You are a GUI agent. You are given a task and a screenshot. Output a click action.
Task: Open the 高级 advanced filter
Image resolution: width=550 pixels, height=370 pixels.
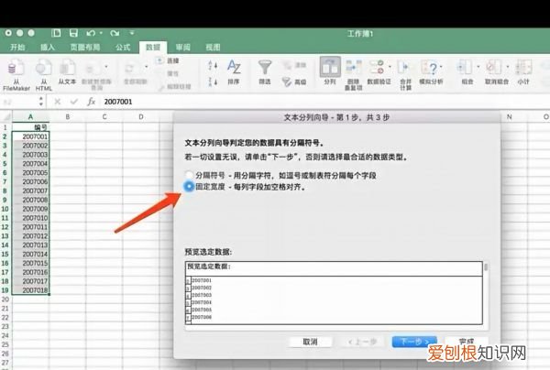click(x=287, y=82)
